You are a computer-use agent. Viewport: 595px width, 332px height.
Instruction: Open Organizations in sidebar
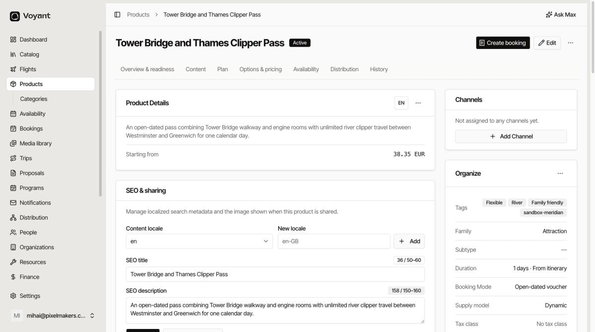click(x=51, y=247)
